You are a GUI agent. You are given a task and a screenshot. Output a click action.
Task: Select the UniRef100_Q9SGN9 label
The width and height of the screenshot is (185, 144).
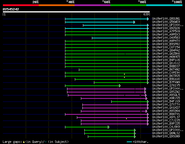[166, 136]
